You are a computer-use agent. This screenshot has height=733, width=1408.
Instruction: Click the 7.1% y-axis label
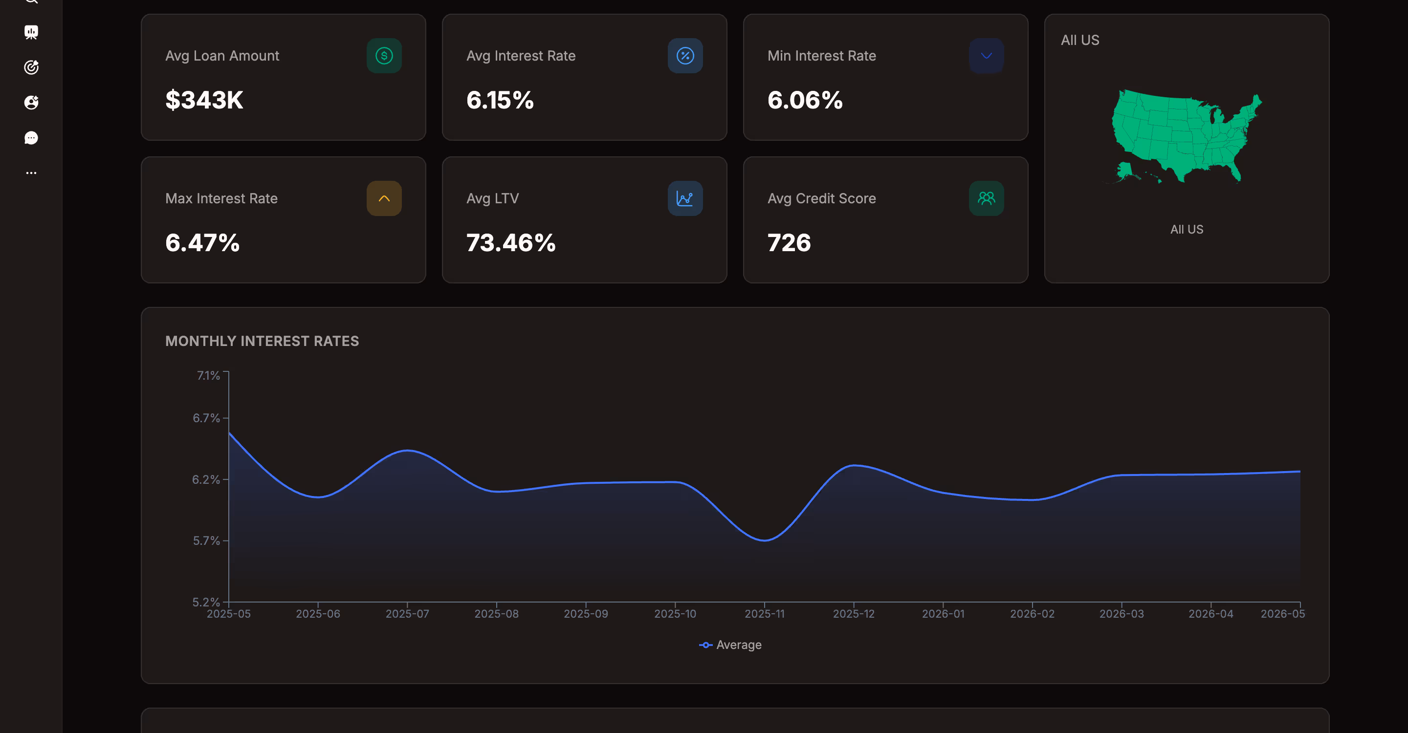(208, 375)
